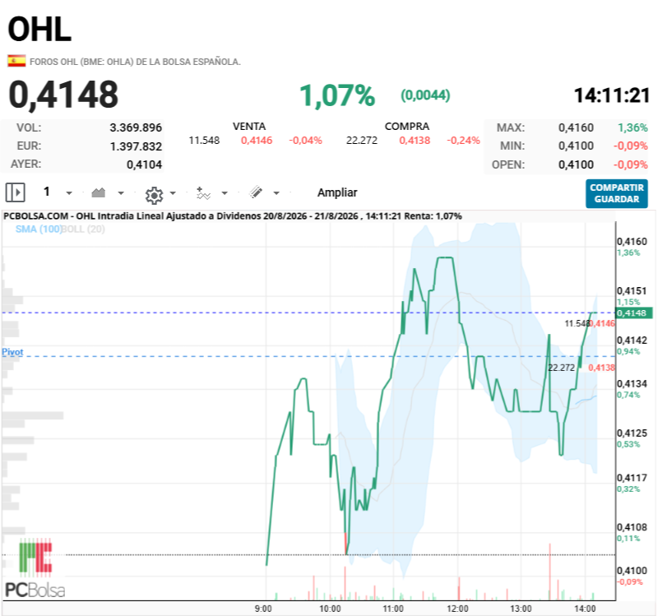Image resolution: width=658 pixels, height=616 pixels.
Task: Open the add indicators icon
Action: pos(203,193)
